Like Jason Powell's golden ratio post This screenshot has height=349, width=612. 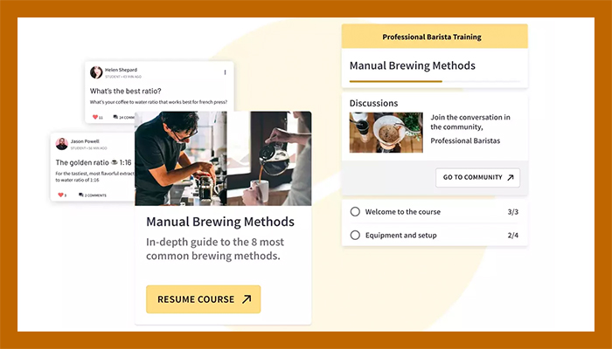point(60,195)
